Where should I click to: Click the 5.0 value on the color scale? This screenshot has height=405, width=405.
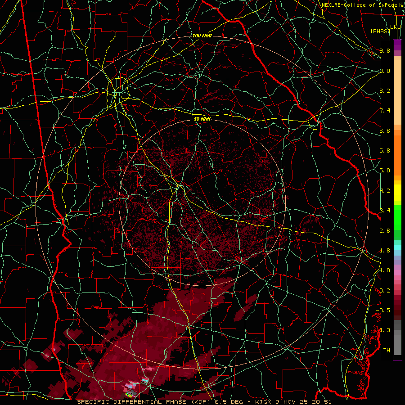pos(385,171)
